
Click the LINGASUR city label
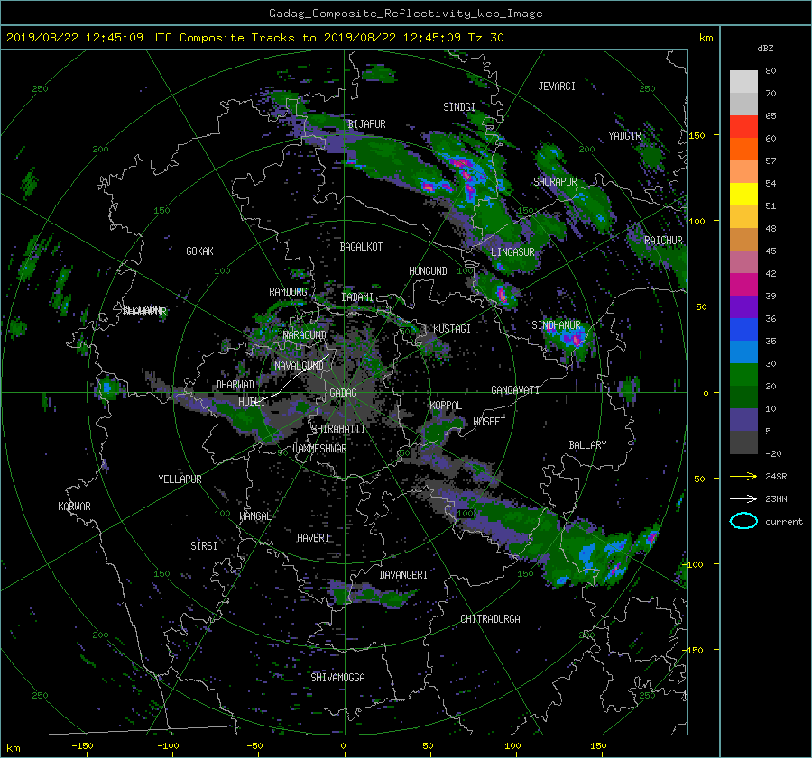click(512, 252)
